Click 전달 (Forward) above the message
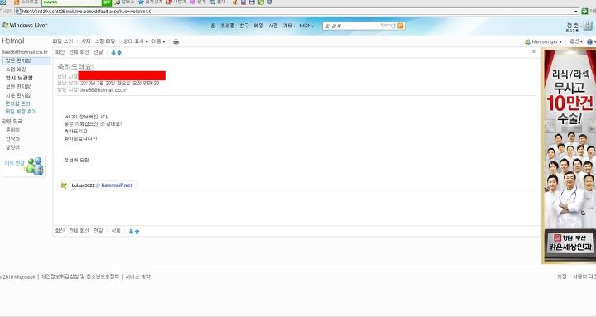This screenshot has height=317, width=596. [98, 52]
